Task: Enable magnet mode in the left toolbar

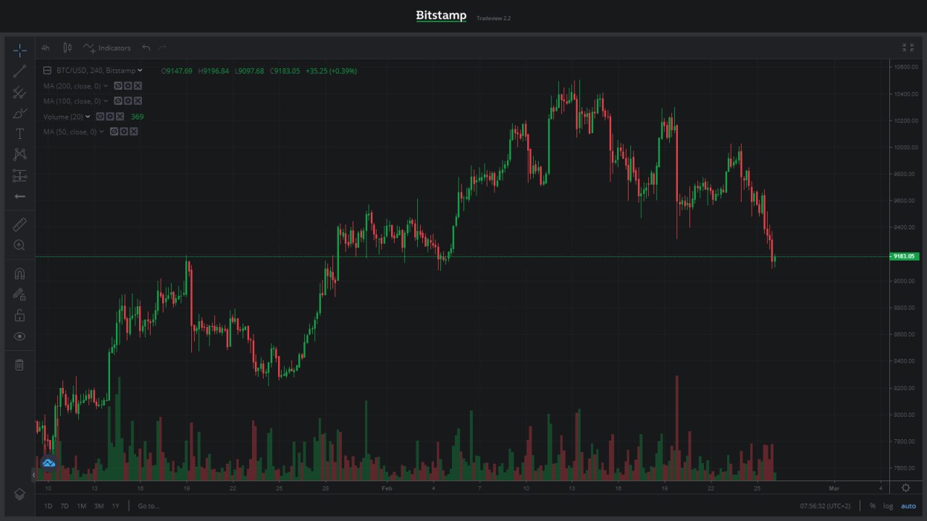Action: 20,274
